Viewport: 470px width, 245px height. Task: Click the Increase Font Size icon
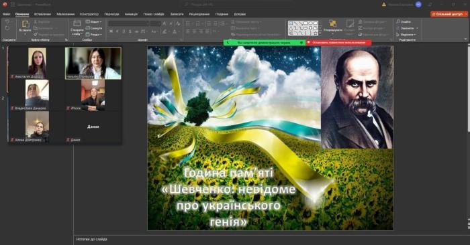tap(164, 23)
